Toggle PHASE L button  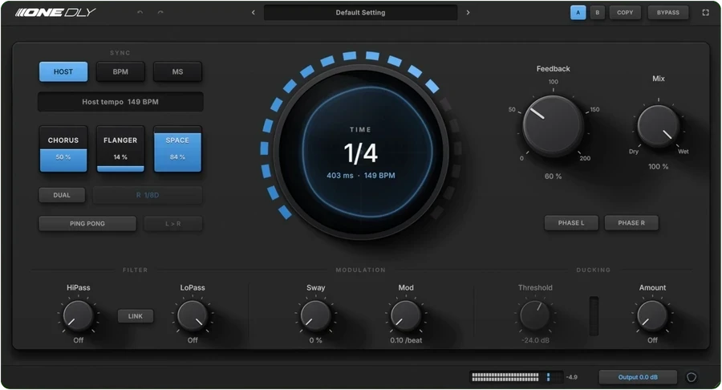coord(571,223)
